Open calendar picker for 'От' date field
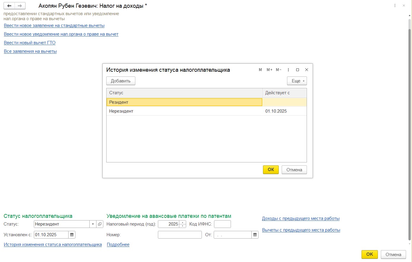Image resolution: width=412 pixels, height=262 pixels. (x=255, y=235)
